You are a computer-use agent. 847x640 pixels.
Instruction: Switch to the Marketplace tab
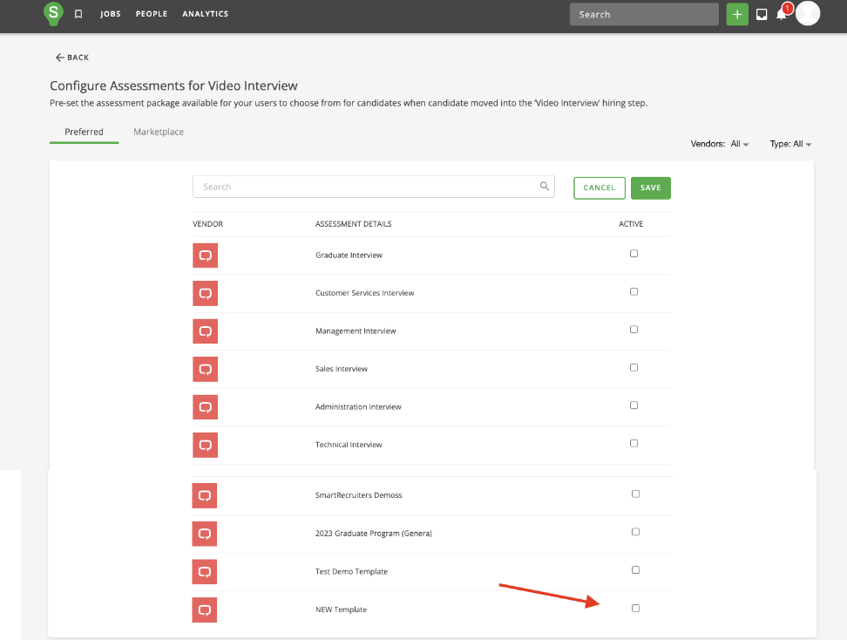point(159,132)
